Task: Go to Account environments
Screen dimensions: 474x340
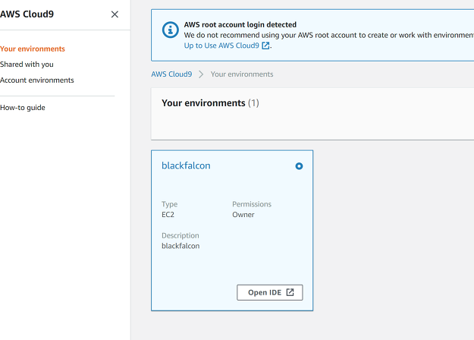Action: (37, 80)
